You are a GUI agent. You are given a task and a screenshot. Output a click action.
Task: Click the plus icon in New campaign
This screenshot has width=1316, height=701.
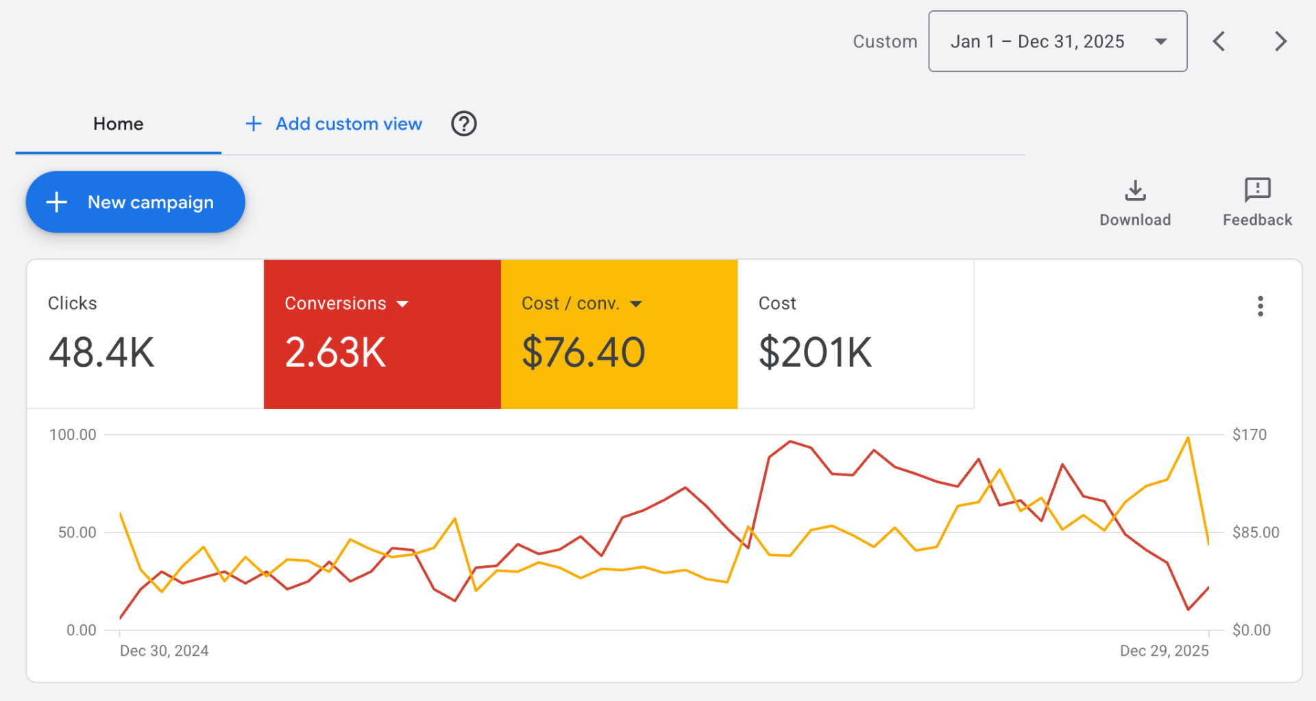(x=56, y=202)
